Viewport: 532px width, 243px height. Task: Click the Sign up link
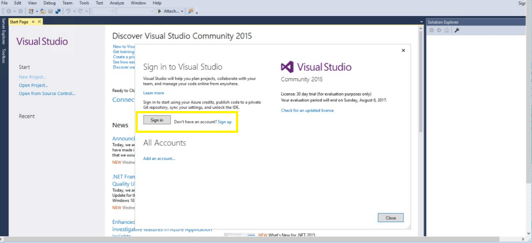tap(224, 122)
